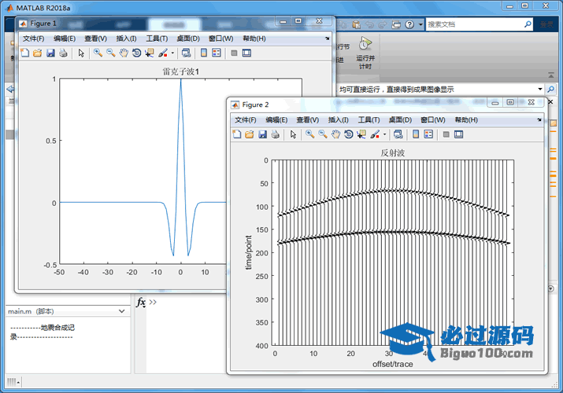Save figure icon in Figure 1 toolbar
The image size is (563, 393).
click(50, 53)
